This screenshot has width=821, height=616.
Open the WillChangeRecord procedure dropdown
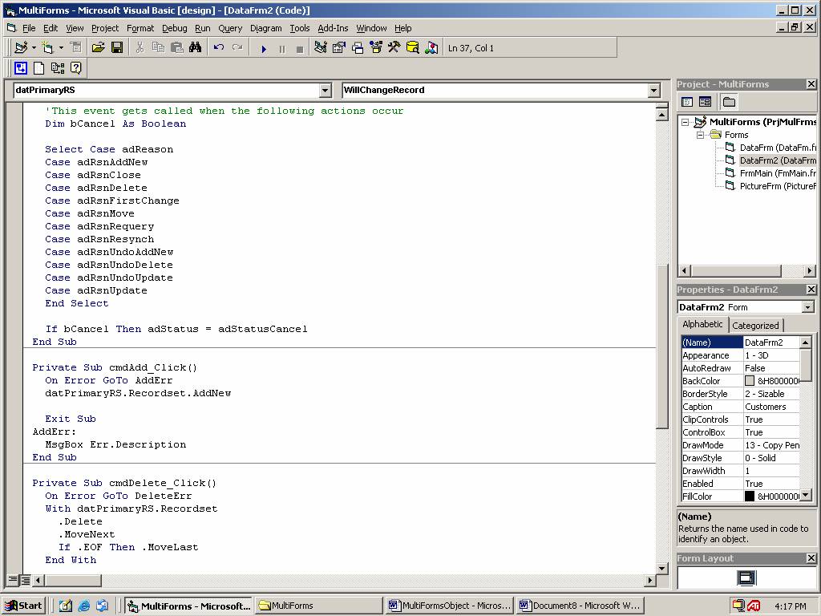click(x=653, y=91)
